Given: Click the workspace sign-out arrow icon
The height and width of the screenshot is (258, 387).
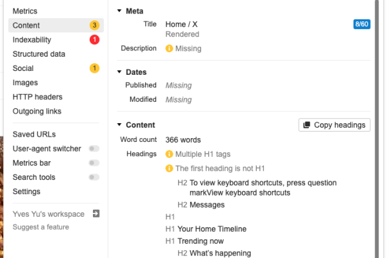Looking at the screenshot, I should pos(96,213).
